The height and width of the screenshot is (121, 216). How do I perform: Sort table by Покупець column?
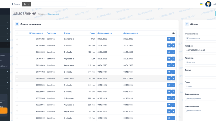point(51,33)
